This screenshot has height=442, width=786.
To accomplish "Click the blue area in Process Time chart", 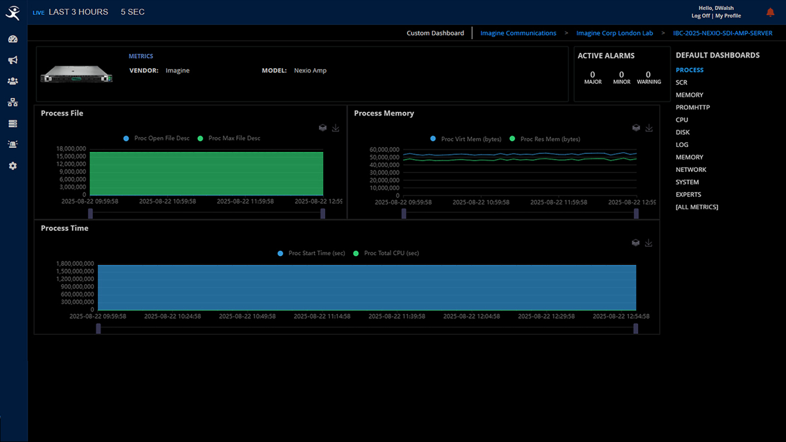I will 367,288.
